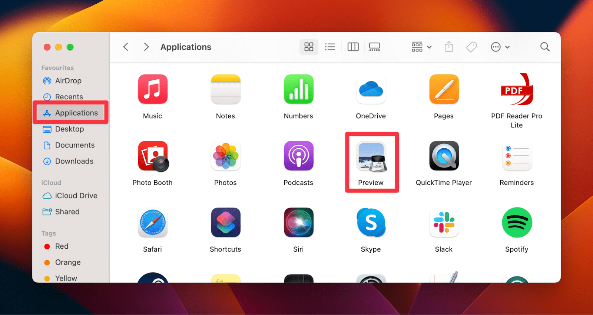Screen dimensions: 593x315
Task: Select Applications in the sidebar
Action: click(71, 113)
